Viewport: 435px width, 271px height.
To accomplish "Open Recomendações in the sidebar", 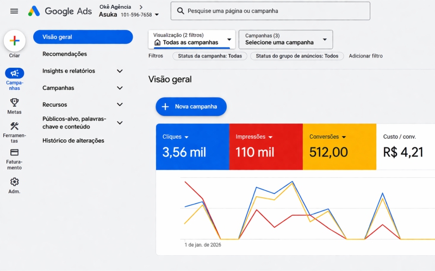I will pyautogui.click(x=65, y=54).
